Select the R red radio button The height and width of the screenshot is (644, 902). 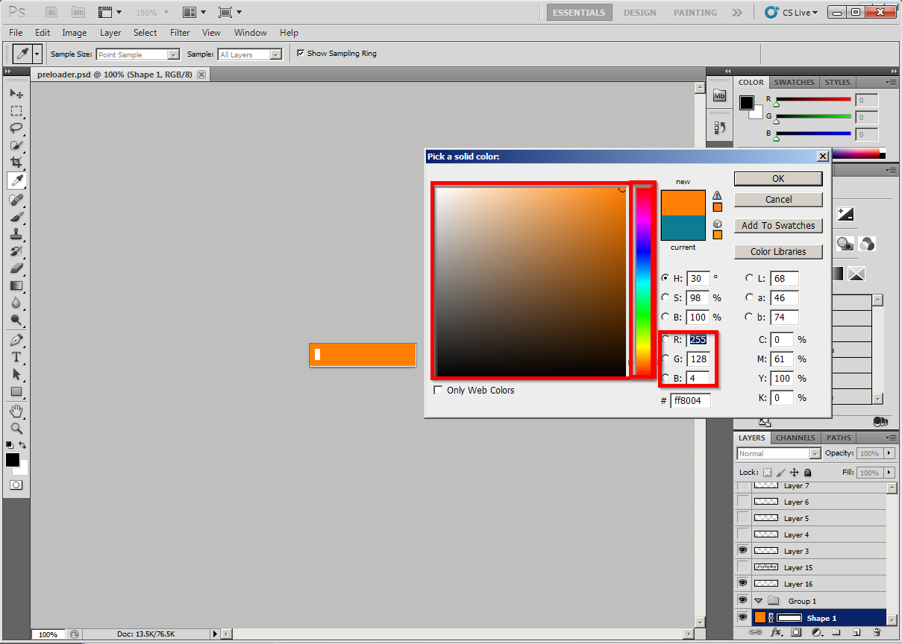[x=665, y=339]
